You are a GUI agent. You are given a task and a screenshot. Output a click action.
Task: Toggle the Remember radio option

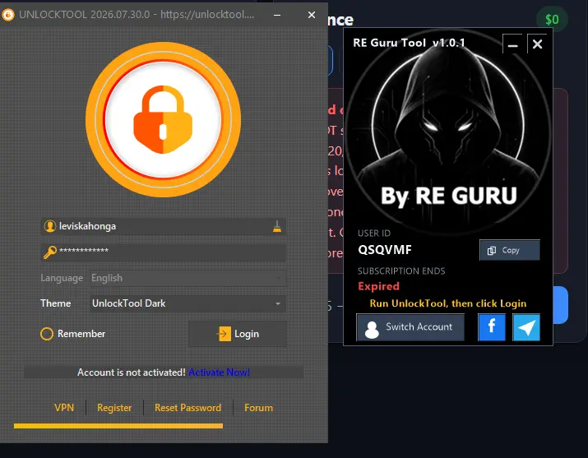pyautogui.click(x=47, y=334)
